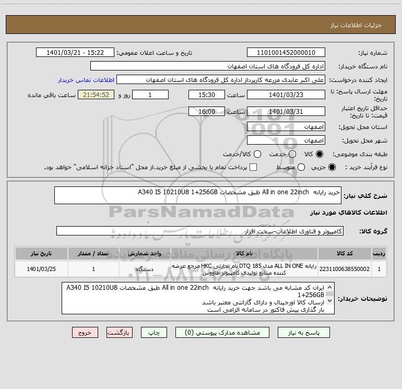Open the اطلاعات تماس خریدار link
The image size is (402, 389).
(86, 80)
